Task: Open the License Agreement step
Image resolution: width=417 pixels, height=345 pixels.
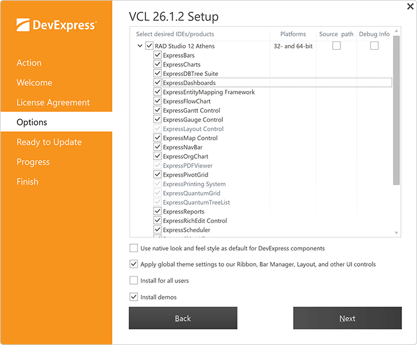Action: [x=53, y=102]
